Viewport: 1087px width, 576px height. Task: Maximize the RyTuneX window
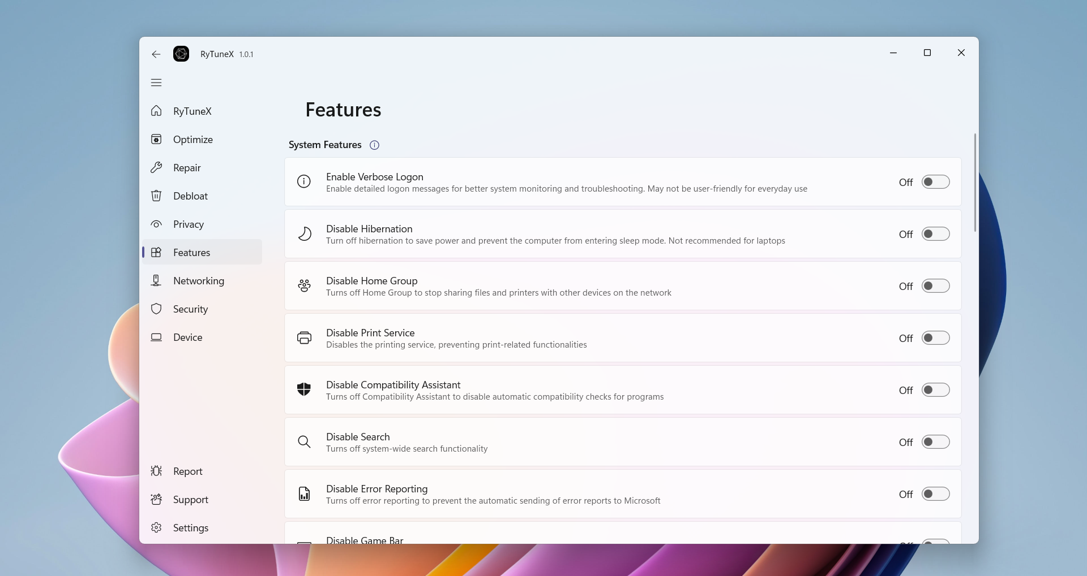(927, 53)
